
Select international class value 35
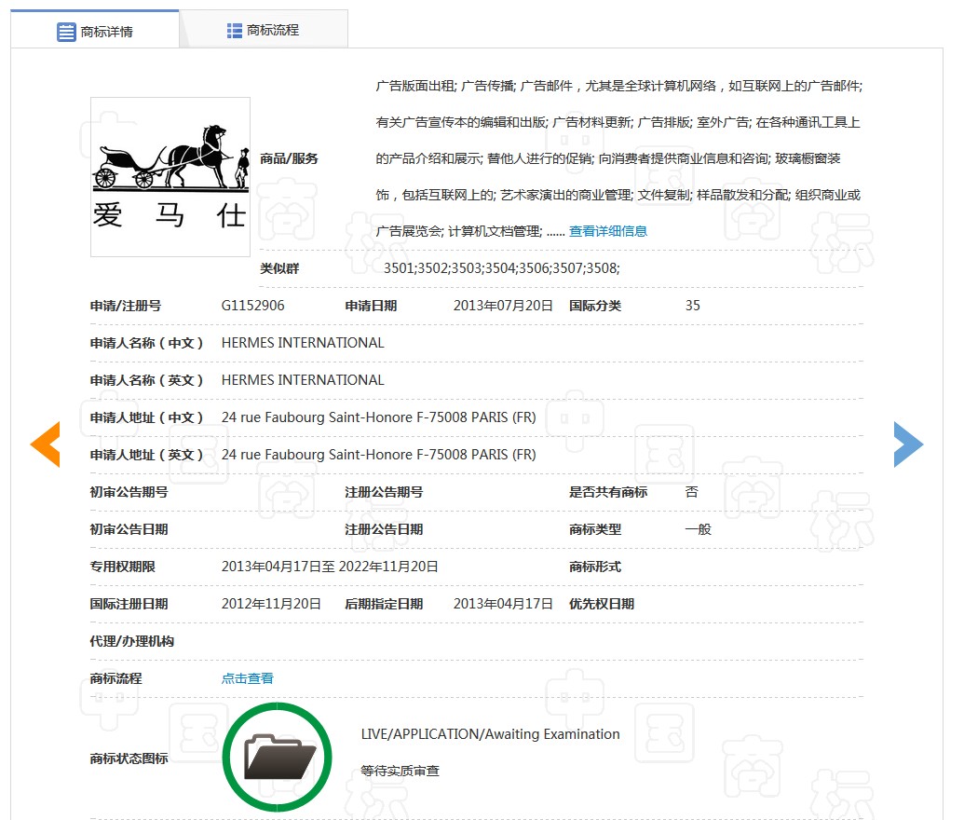click(x=692, y=306)
